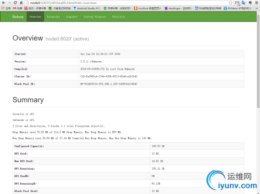Open the green C open-source bookmark
This screenshot has width=260, height=194.
[x=118, y=8]
